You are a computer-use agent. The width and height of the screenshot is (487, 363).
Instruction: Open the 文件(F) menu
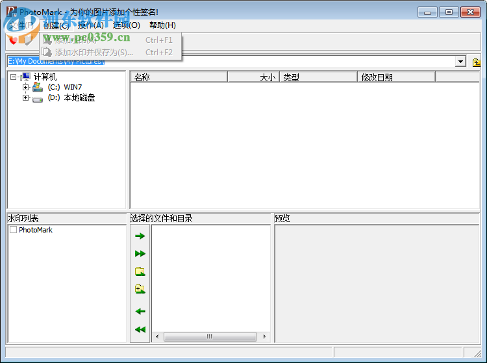[x=21, y=25]
